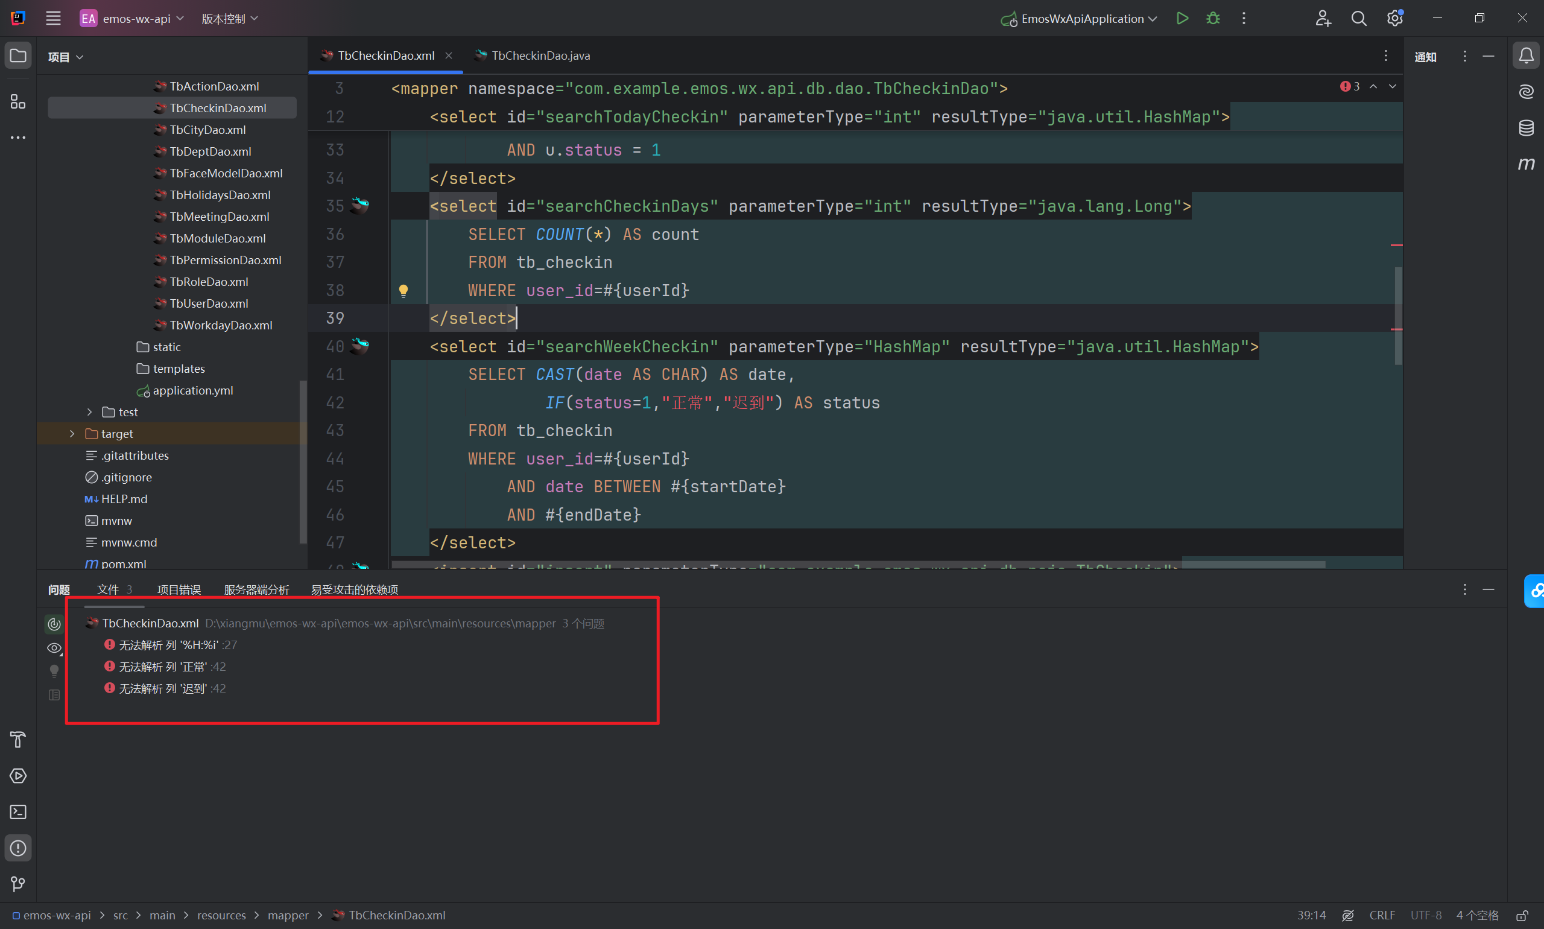
Task: Open Terminal tool window icon
Action: click(18, 812)
